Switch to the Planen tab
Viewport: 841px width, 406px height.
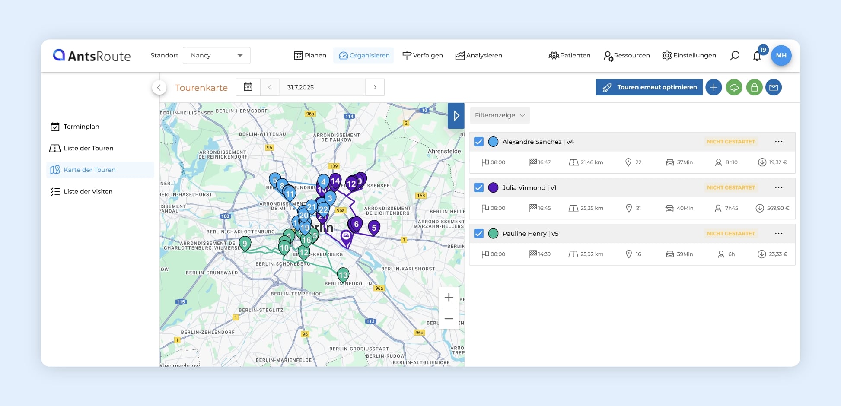(310, 56)
